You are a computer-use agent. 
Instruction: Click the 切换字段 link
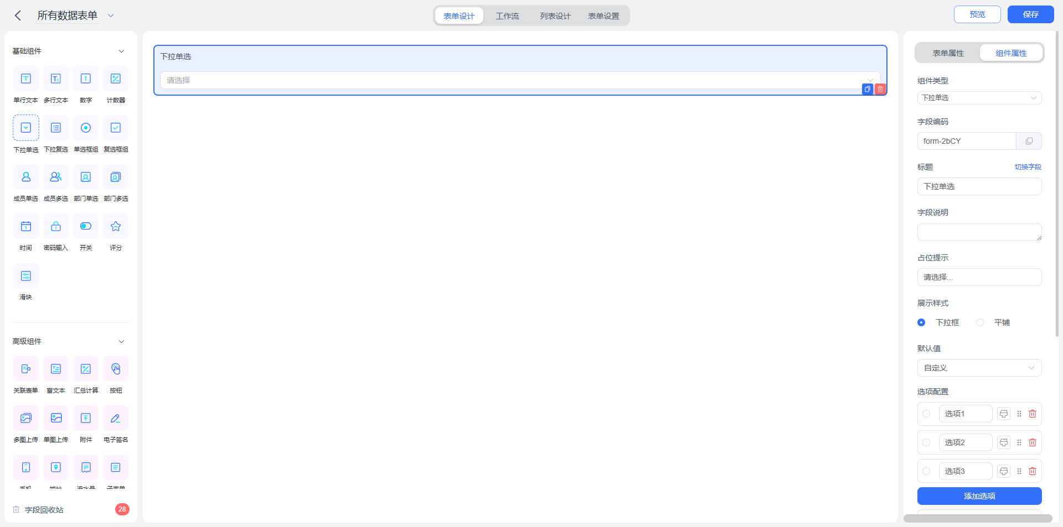click(1028, 167)
